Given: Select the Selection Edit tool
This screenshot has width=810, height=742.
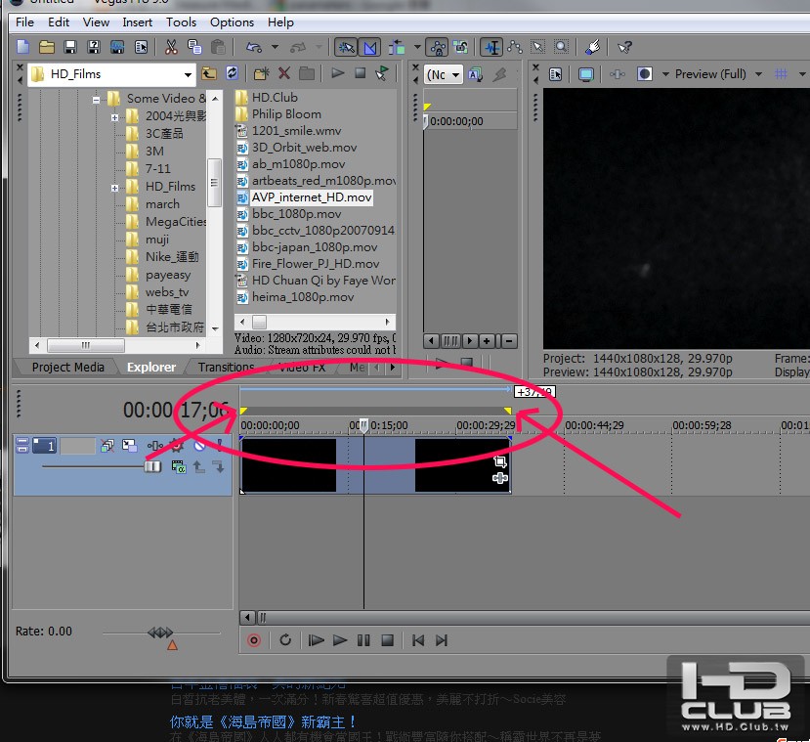Looking at the screenshot, I should click(538, 47).
